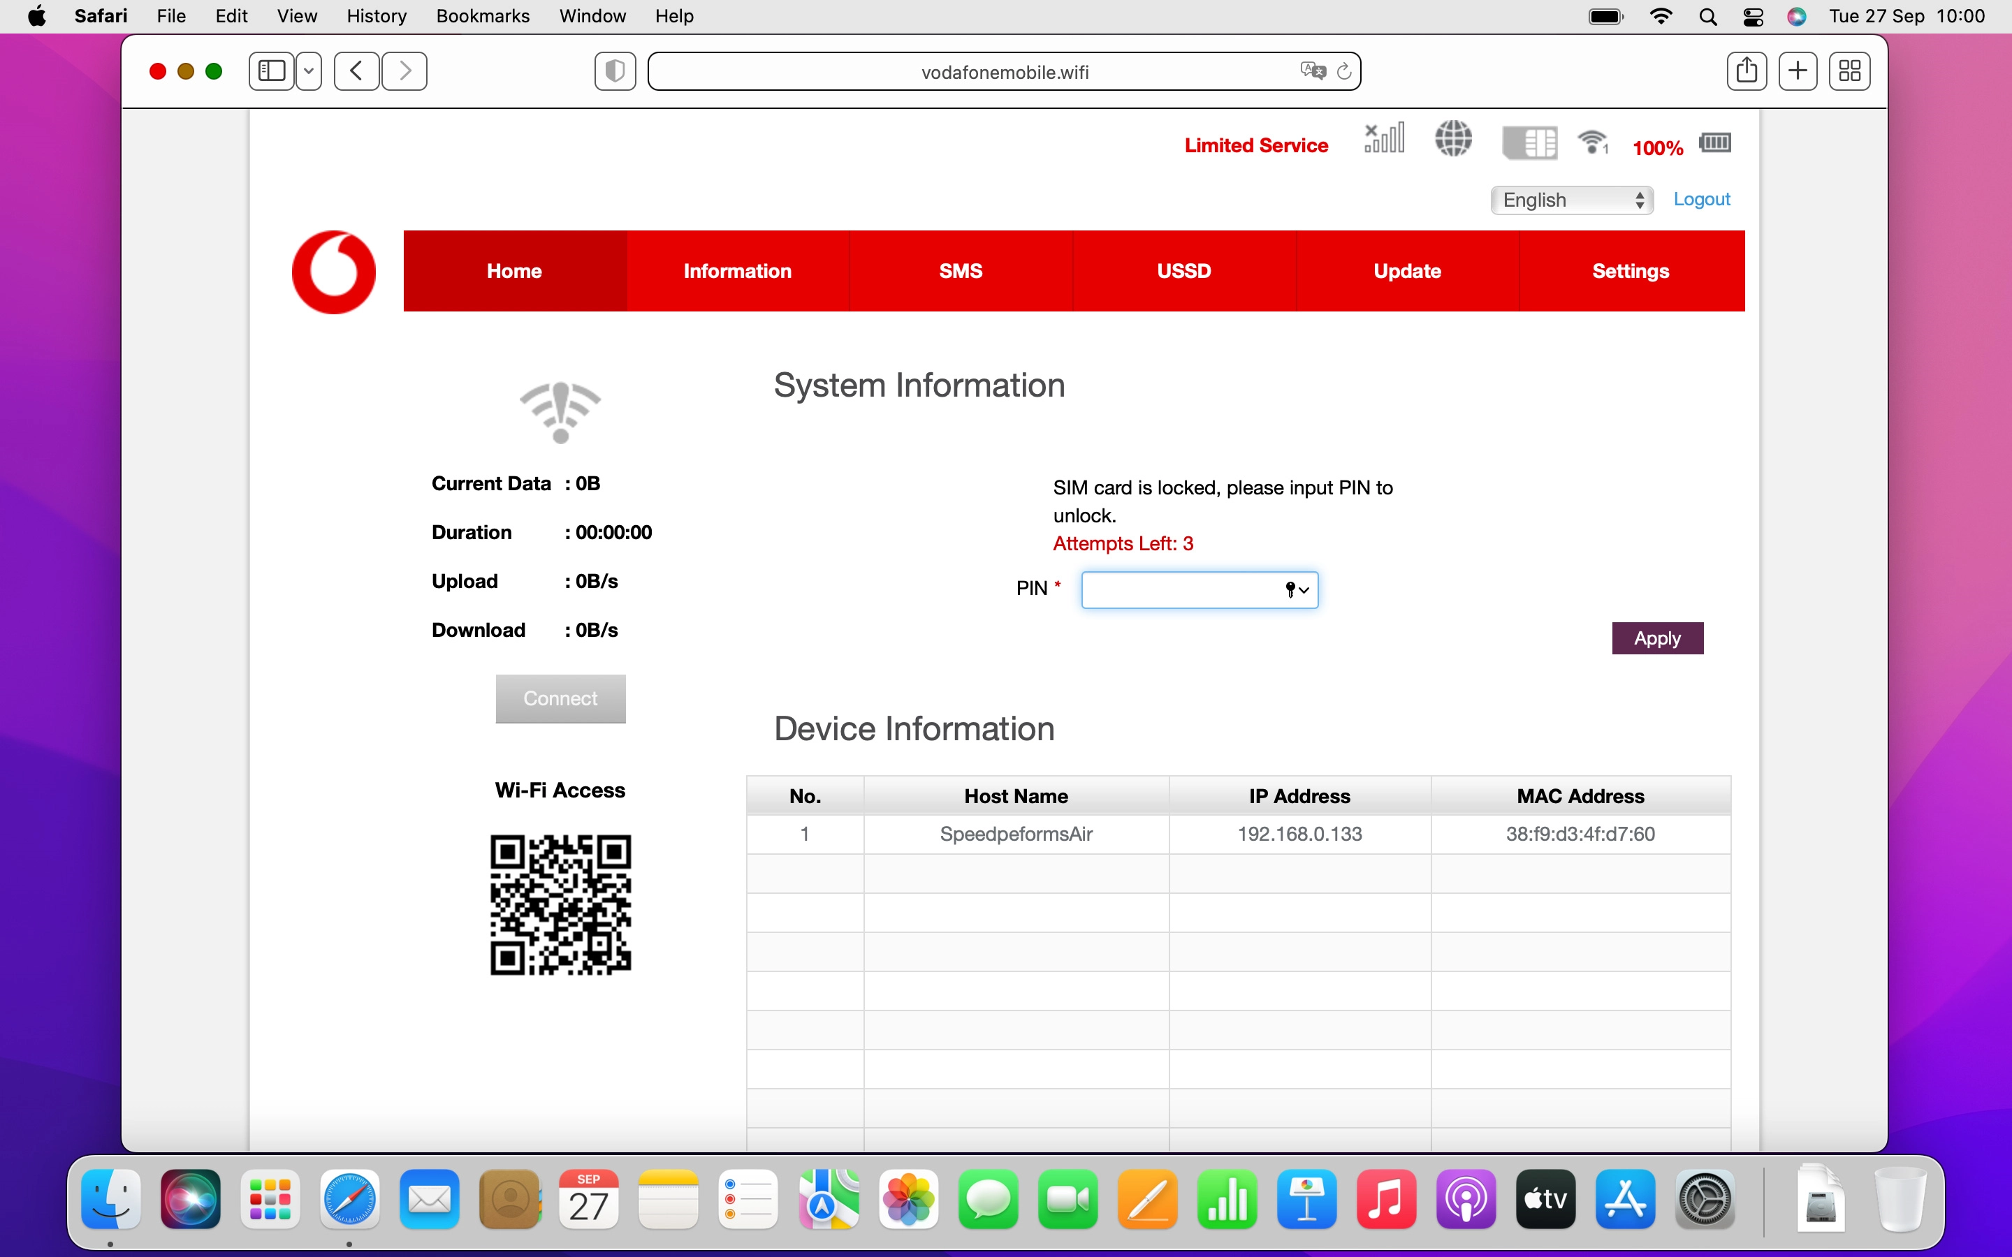2012x1257 pixels.
Task: Open the Bookmarks menu in menu bar
Action: click(482, 16)
